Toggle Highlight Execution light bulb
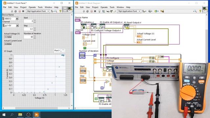The height and width of the screenshot is (118, 210). (x=99, y=11)
